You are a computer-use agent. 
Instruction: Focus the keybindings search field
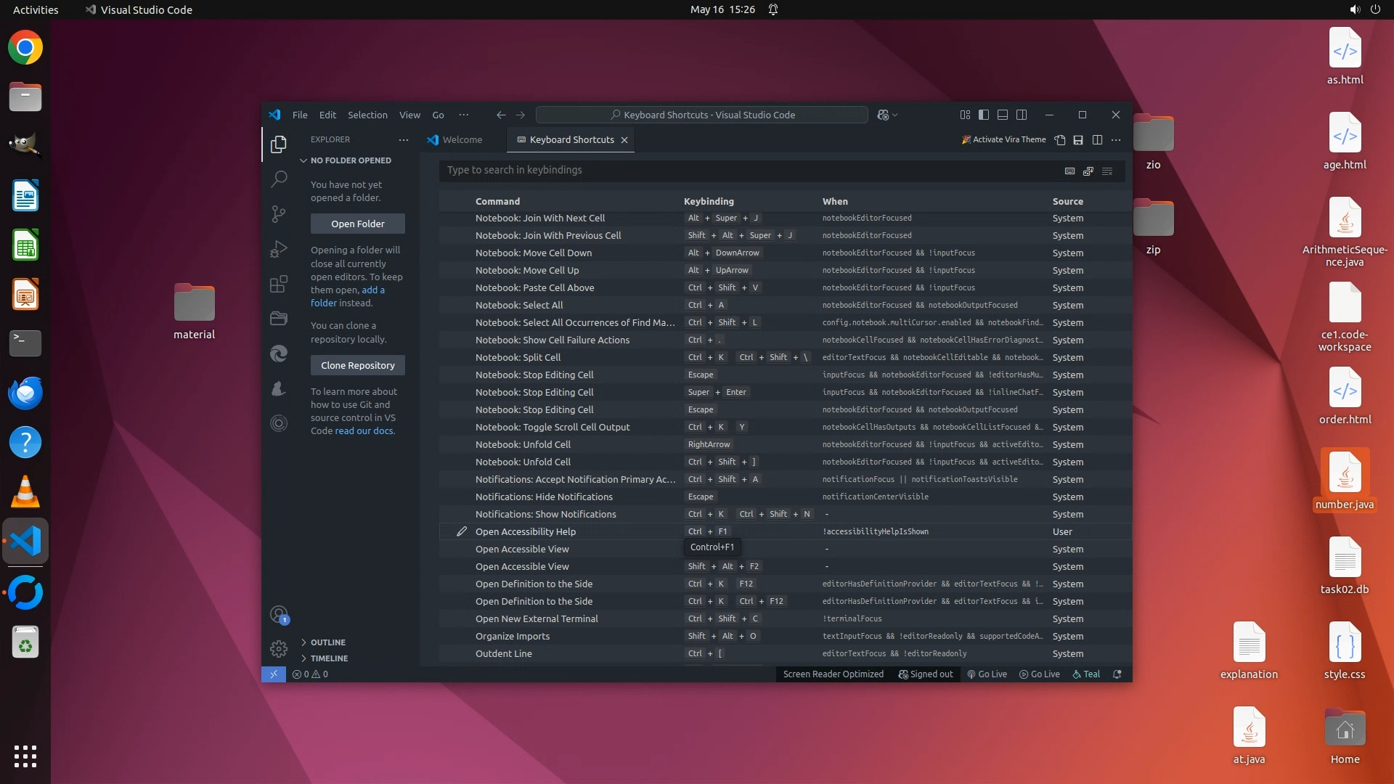[748, 171]
